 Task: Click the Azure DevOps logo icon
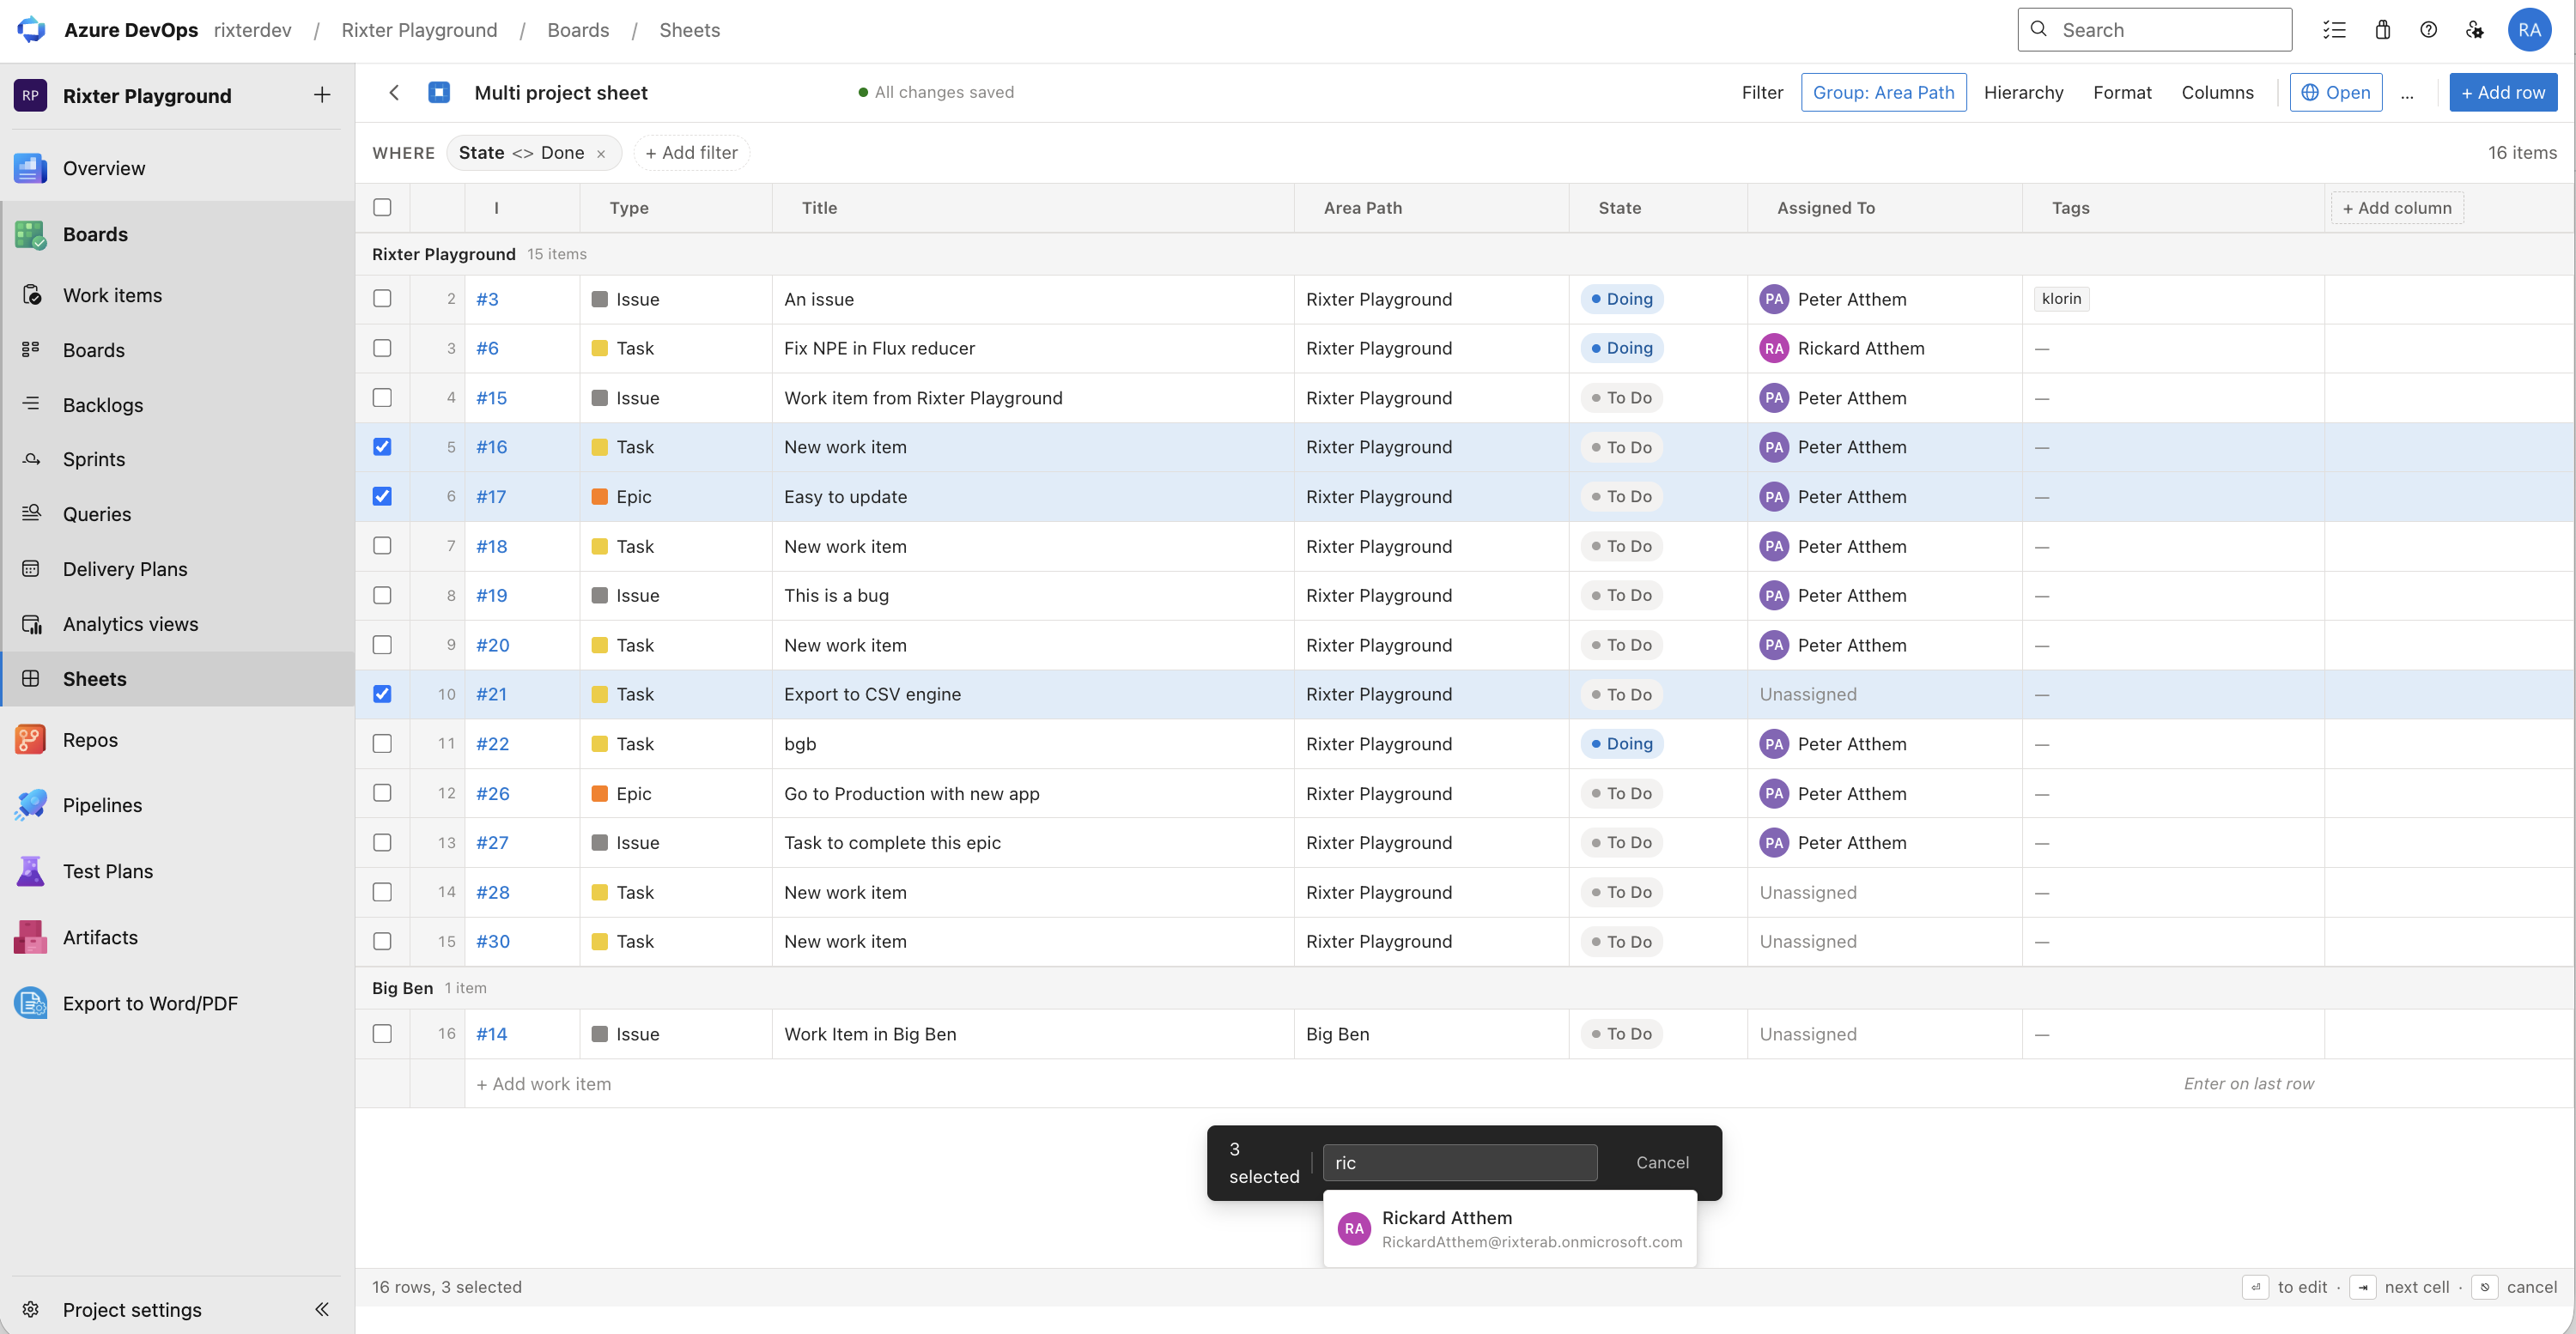[31, 30]
